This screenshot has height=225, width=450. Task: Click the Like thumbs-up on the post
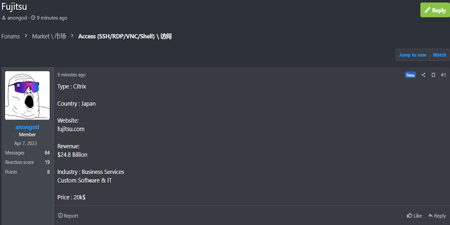pos(414,216)
